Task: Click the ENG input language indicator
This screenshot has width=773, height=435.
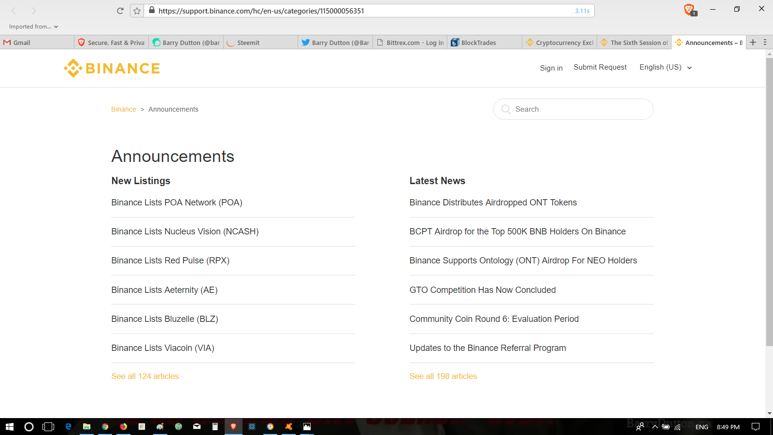Action: pyautogui.click(x=702, y=427)
